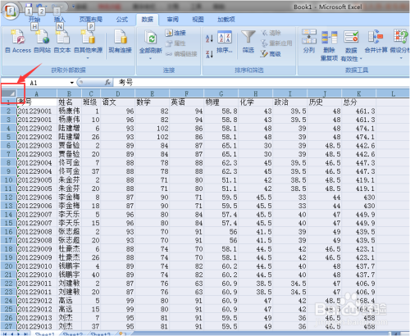Viewport: 410px width, 336px height.
Task: Click the 筛选 filter funnel icon
Action: tap(248, 37)
